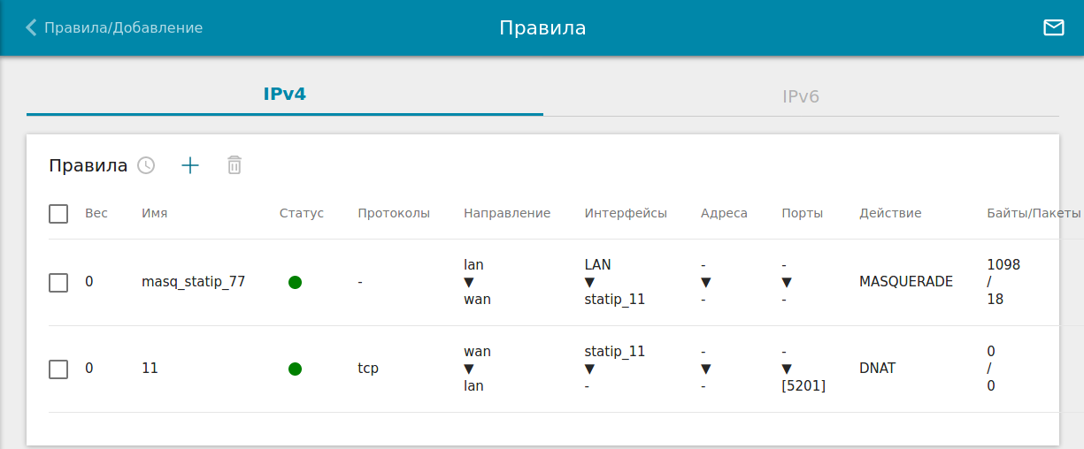Click the clock schedule icon
1084x449 pixels.
146,165
